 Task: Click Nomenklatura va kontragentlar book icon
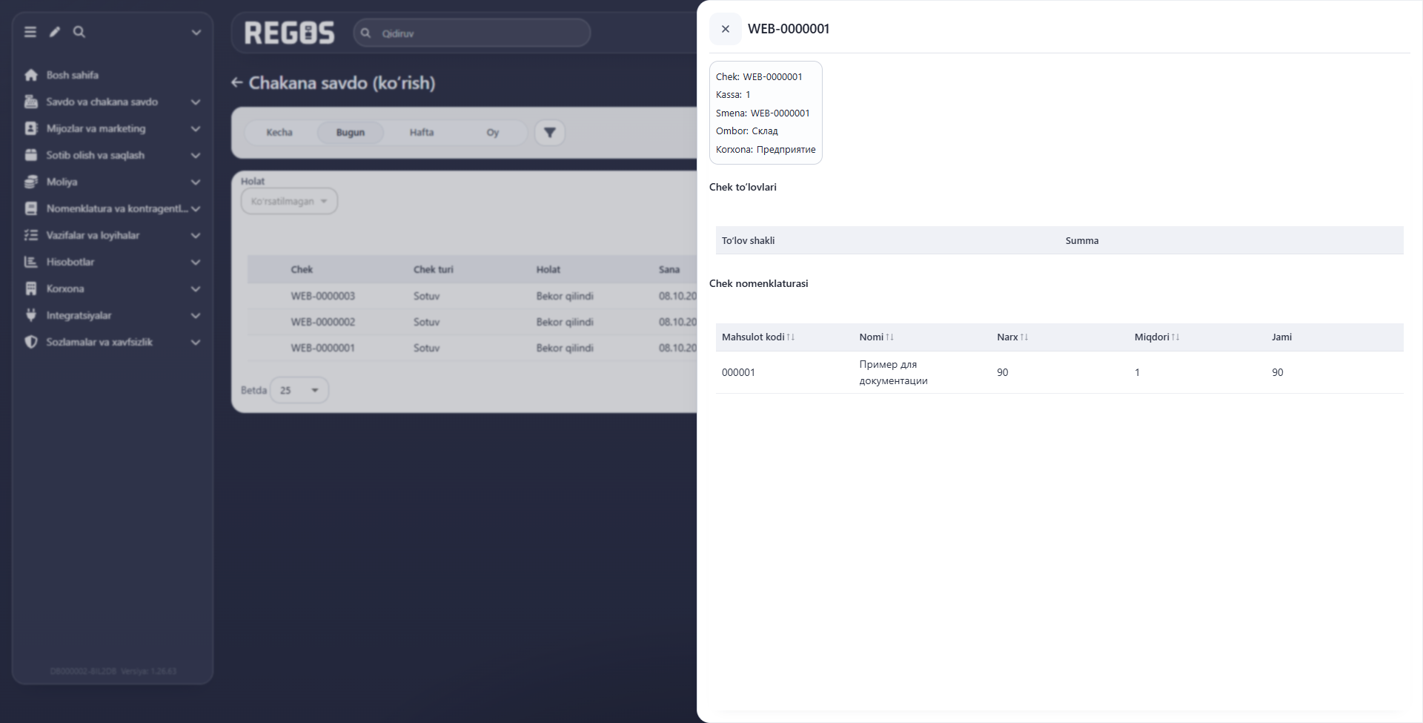click(x=31, y=208)
